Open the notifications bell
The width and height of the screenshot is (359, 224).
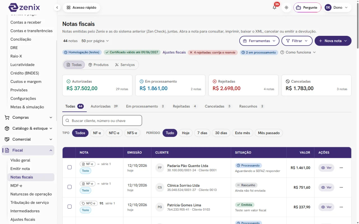275,8
